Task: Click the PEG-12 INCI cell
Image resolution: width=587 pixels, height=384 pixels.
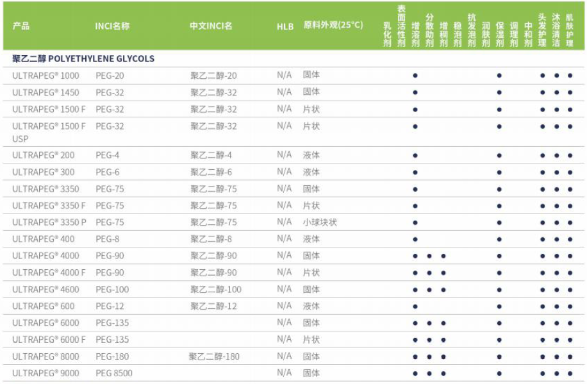Action: pyautogui.click(x=110, y=306)
